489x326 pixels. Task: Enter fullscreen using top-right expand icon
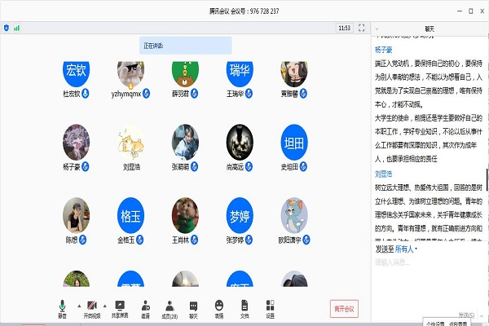(x=361, y=28)
